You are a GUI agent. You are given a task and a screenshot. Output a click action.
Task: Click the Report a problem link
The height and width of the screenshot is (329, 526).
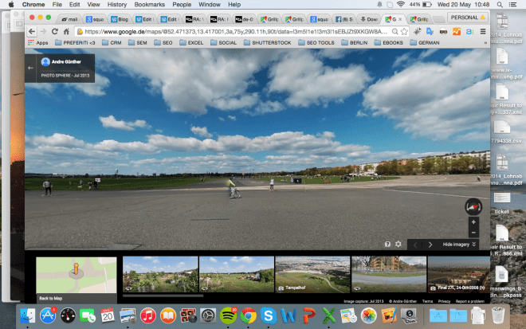pos(469,302)
